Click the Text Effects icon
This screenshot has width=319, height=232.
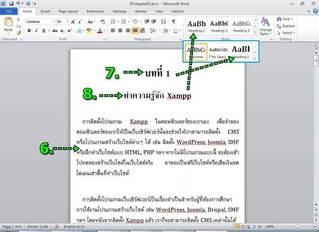[x=79, y=31]
